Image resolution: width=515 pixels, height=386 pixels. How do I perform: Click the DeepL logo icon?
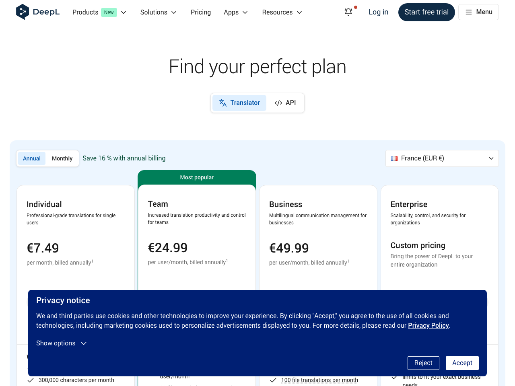[x=23, y=12]
